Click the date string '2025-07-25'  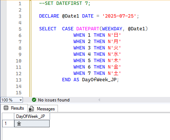(119, 16)
